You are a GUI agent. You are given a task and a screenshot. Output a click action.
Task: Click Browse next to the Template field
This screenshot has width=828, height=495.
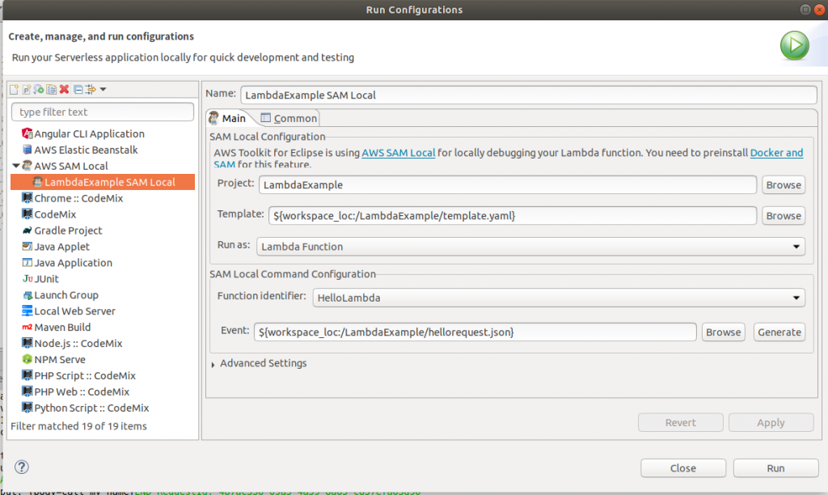point(783,215)
